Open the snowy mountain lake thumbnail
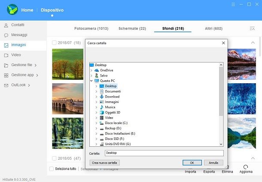This screenshot has height=182, width=262. coord(242,64)
